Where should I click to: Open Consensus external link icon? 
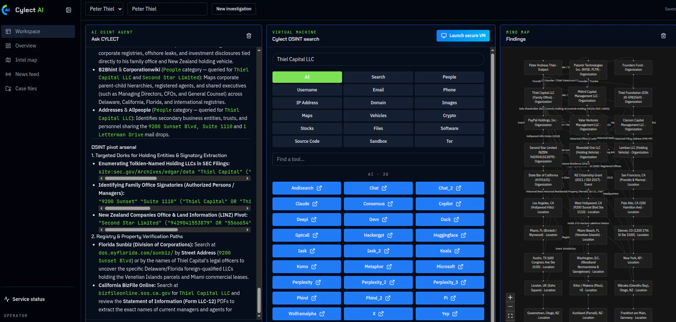[x=390, y=204]
